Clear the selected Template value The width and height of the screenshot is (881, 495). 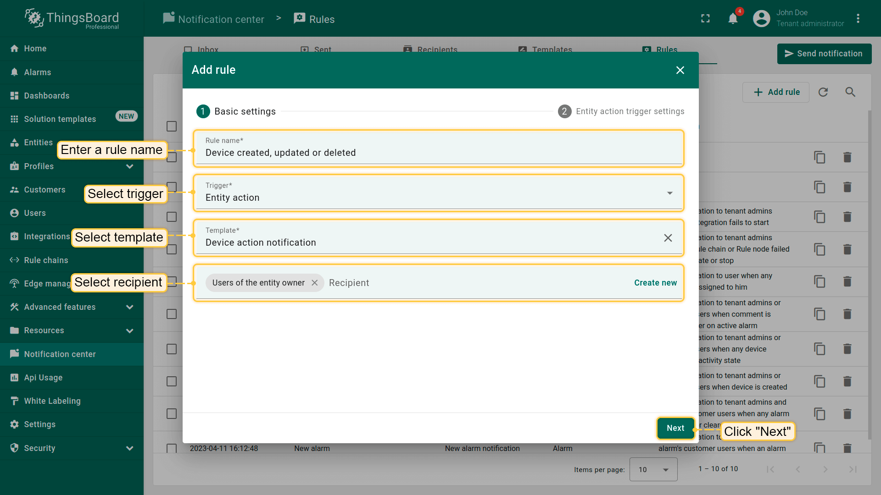[668, 238]
